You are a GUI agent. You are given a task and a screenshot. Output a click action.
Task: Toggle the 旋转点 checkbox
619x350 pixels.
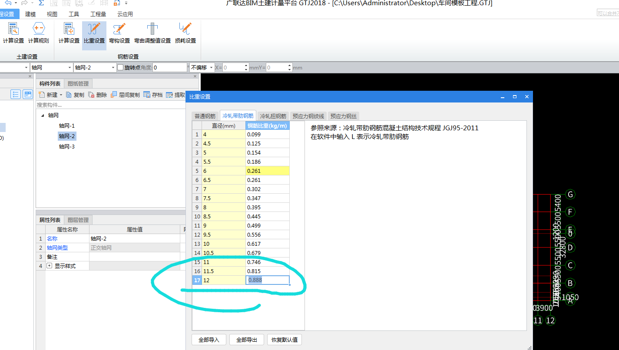tap(120, 67)
